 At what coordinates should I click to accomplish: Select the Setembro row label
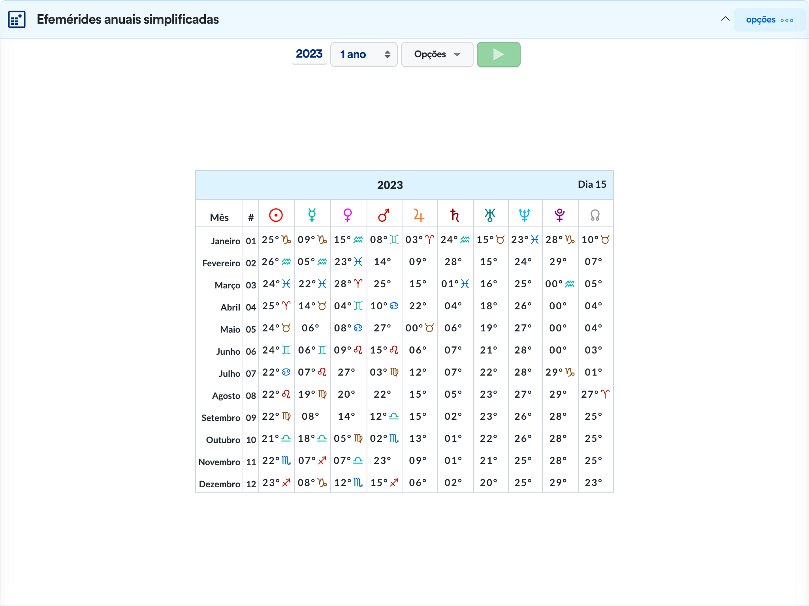tap(221, 418)
